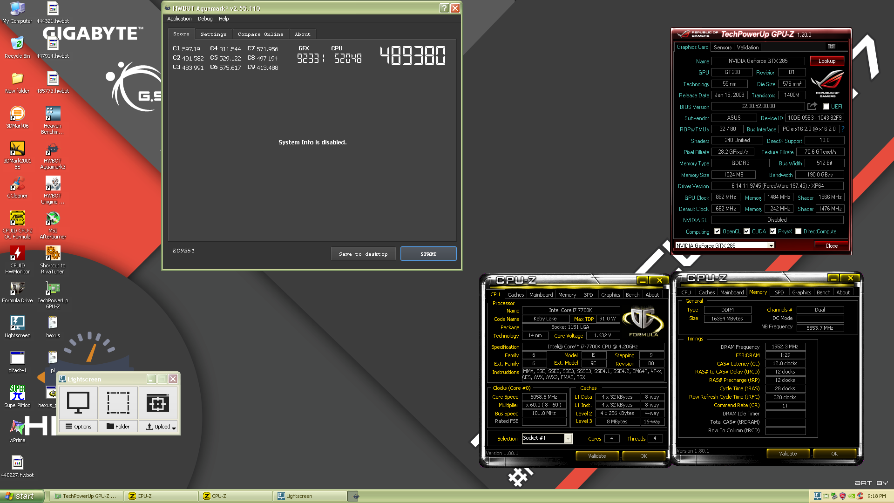Capture full screen in Lightscreen
Screen dimensions: 894x503
click(78, 403)
